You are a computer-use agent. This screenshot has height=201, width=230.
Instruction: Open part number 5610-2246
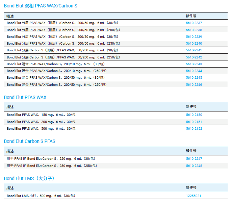click(194, 85)
